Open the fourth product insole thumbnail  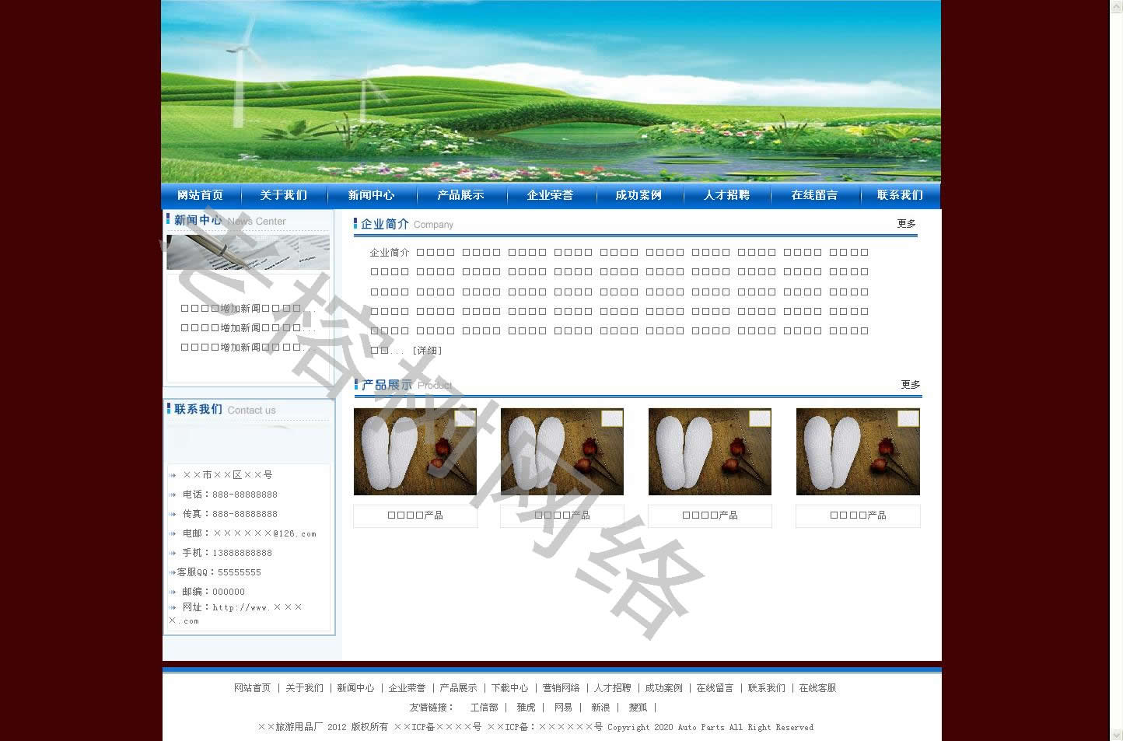(x=858, y=452)
